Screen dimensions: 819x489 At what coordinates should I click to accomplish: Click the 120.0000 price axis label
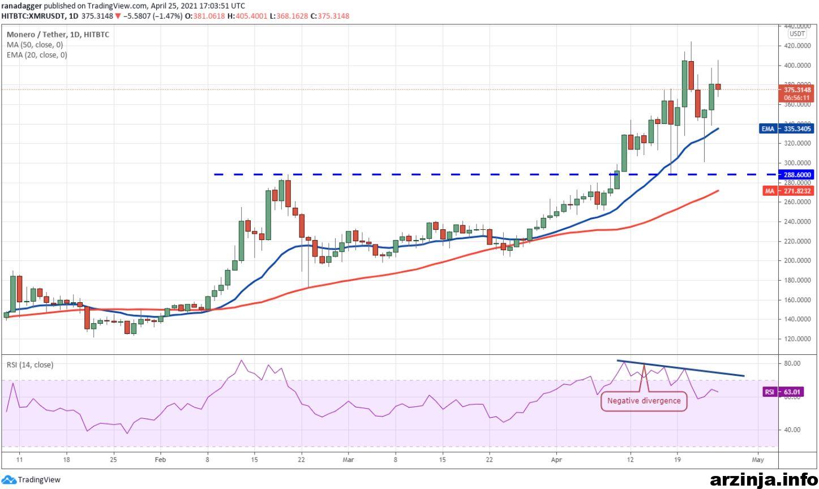[798, 339]
